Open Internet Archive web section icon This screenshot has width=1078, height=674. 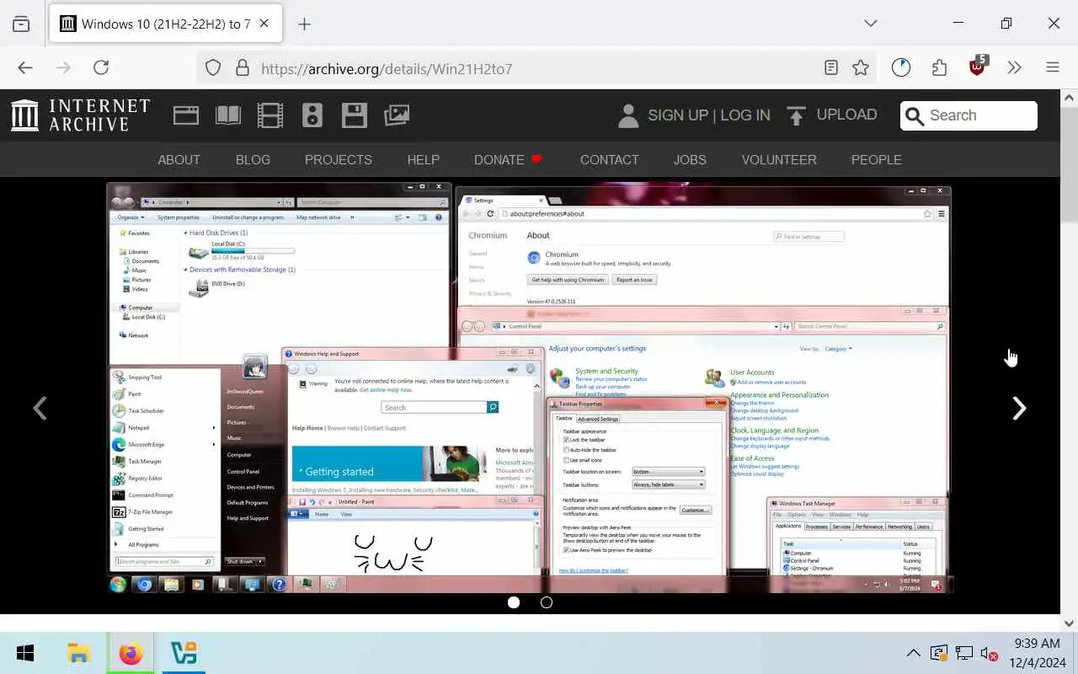point(186,115)
